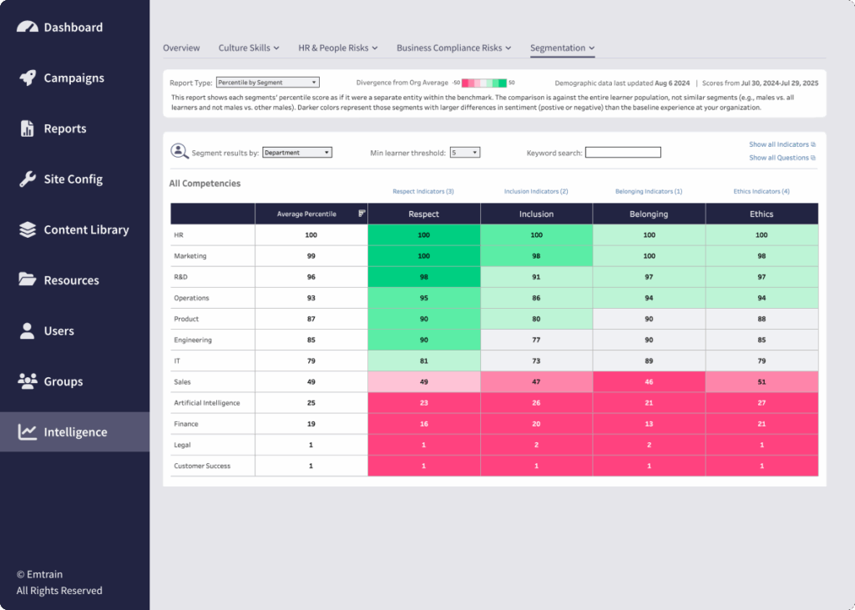Viewport: 855px width, 610px height.
Task: Open the Content Library stacked icon
Action: click(28, 229)
